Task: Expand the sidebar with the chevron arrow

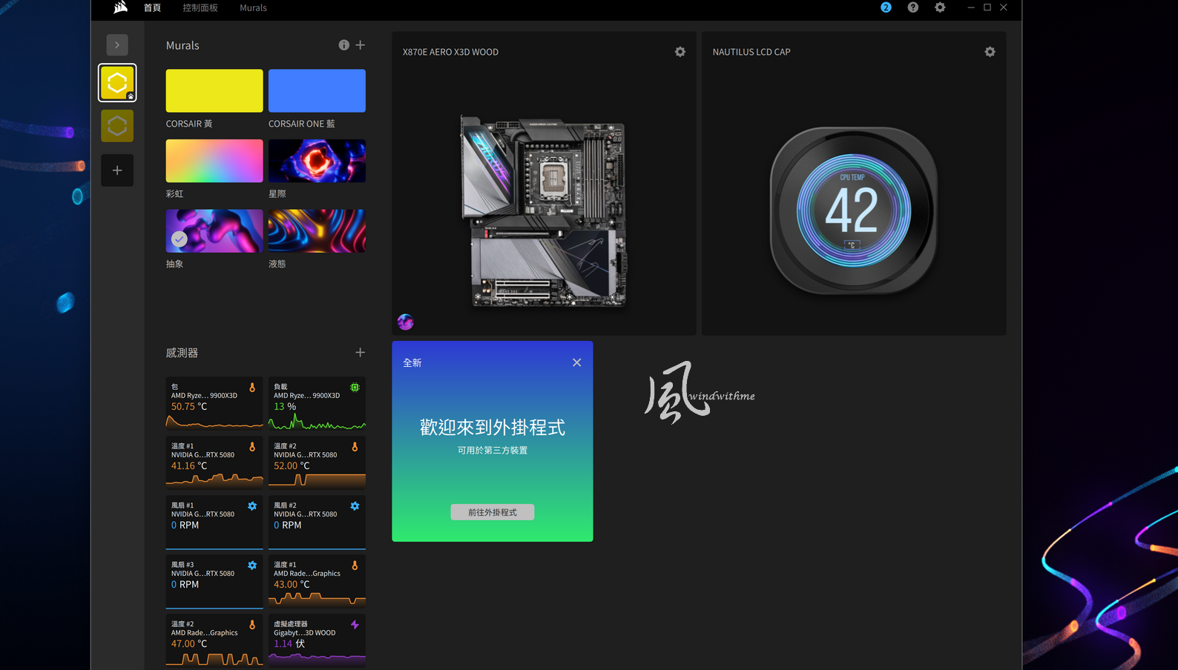Action: click(x=117, y=45)
